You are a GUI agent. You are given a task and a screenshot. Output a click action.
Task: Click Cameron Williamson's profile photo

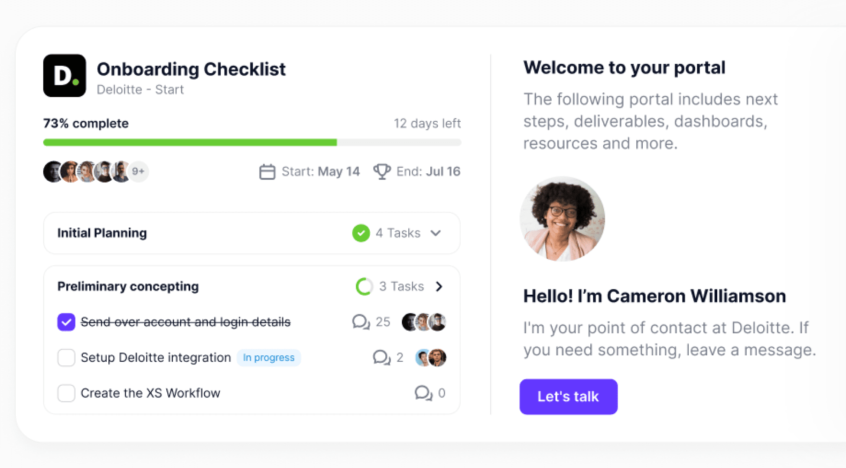(x=562, y=218)
